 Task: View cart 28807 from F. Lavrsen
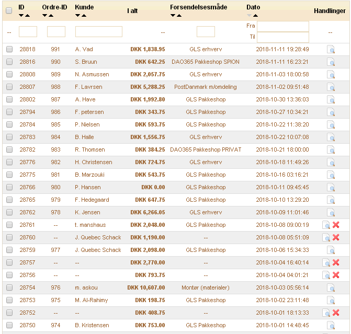coord(331,87)
